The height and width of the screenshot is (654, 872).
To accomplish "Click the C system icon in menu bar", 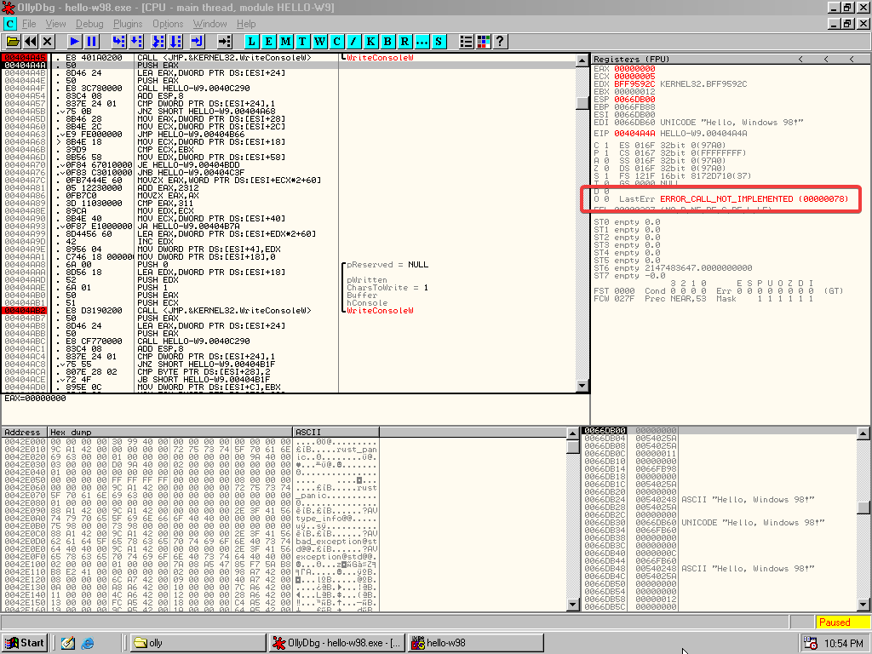I will [10, 24].
